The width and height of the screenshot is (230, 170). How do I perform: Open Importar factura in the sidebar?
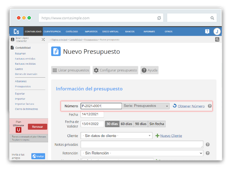[x=25, y=104]
